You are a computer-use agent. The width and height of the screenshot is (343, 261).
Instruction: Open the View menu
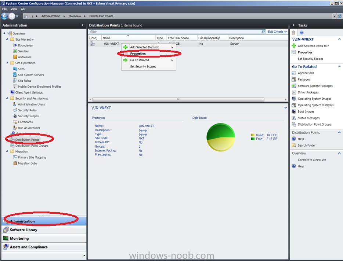(14, 9)
